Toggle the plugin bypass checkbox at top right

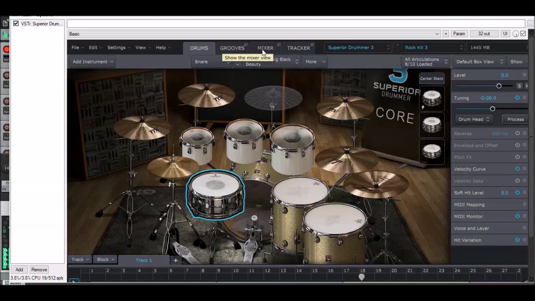(x=523, y=34)
